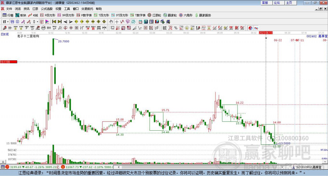The width and height of the screenshot is (328, 176).
Task: Open the 板块 sector view
Action: pyautogui.click(x=20, y=15)
